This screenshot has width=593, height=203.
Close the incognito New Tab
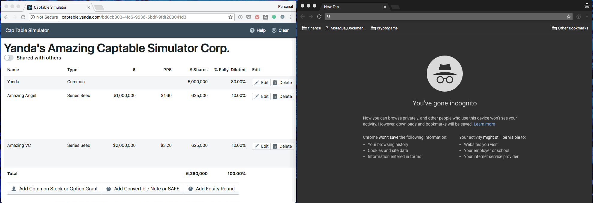tap(385, 7)
